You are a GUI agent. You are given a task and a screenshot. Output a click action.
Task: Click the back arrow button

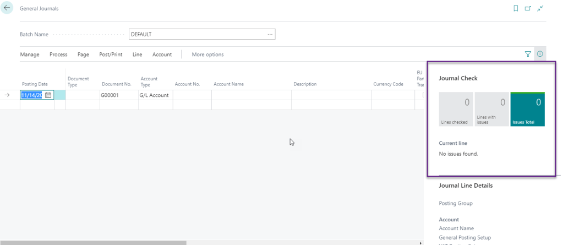7,9
